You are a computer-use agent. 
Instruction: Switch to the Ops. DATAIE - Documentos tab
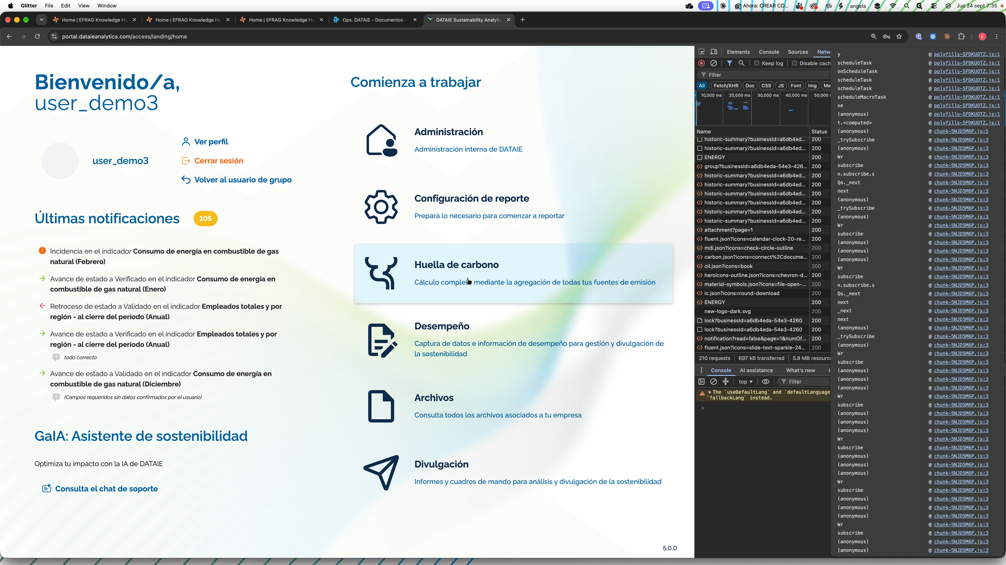[x=374, y=20]
